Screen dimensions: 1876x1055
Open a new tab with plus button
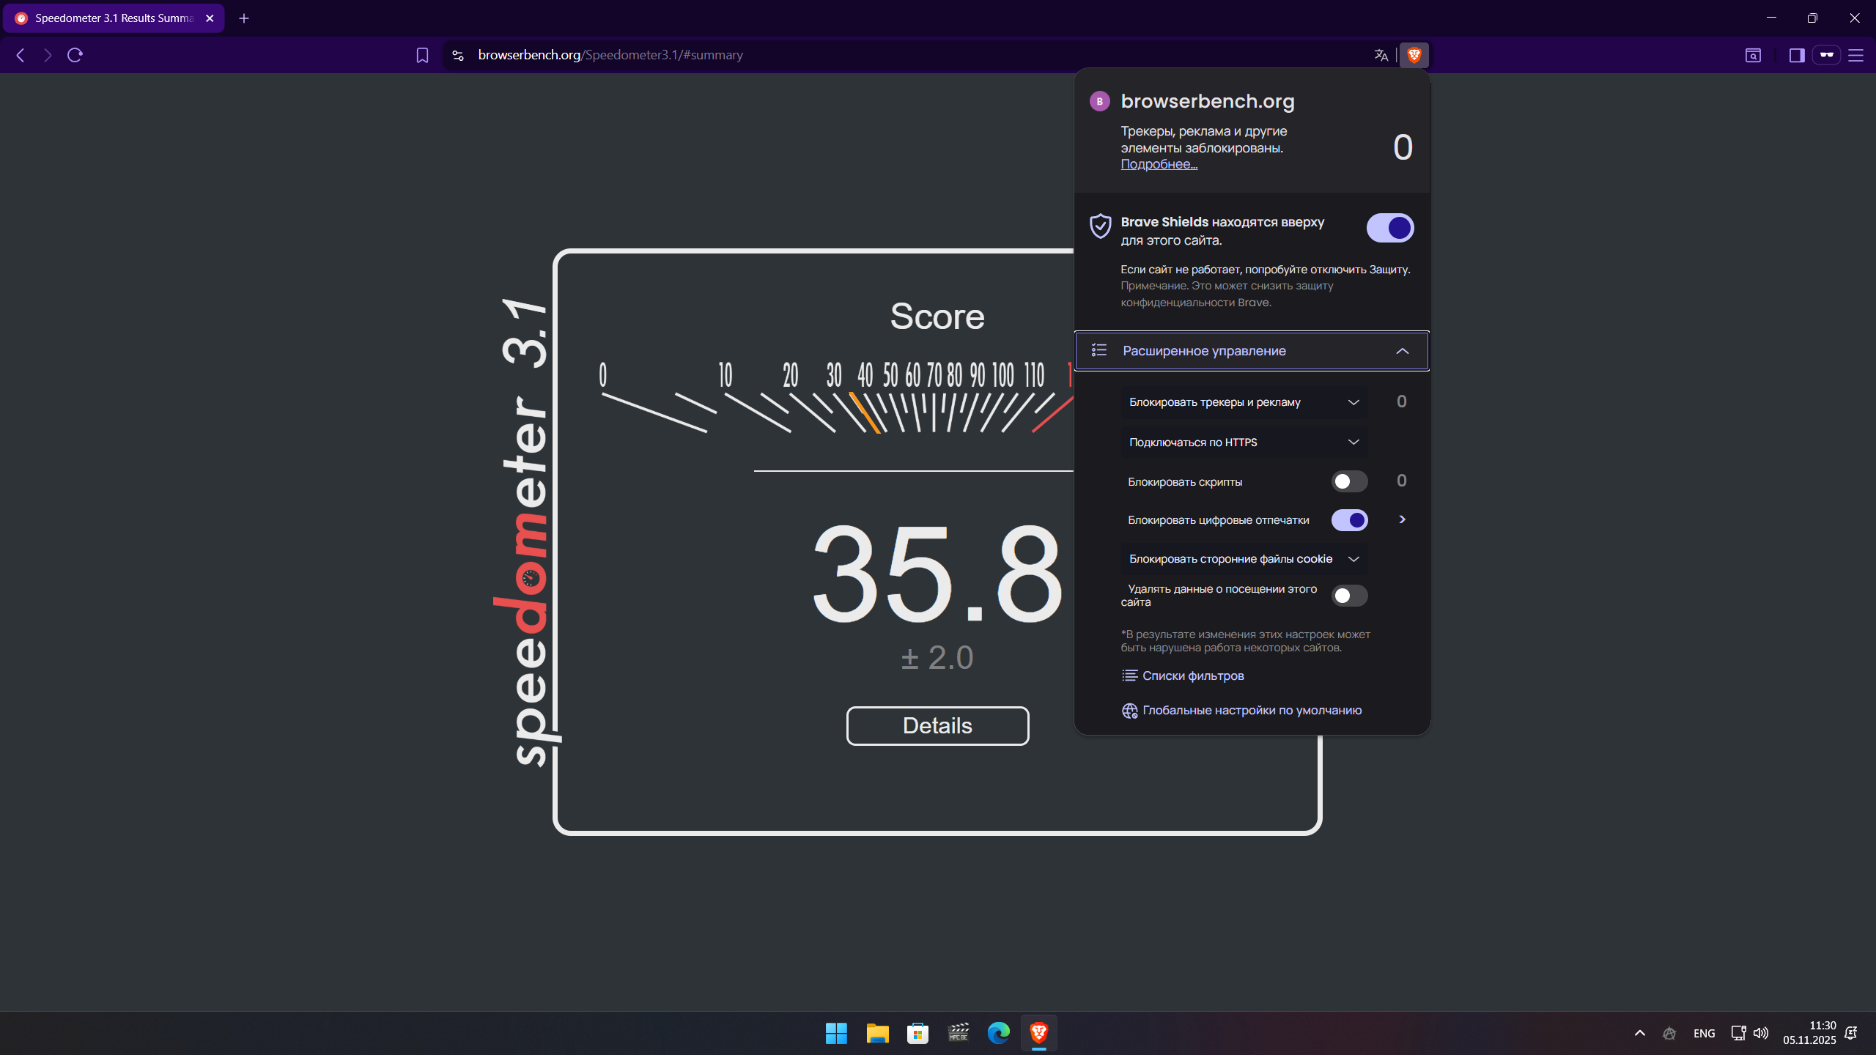(244, 18)
